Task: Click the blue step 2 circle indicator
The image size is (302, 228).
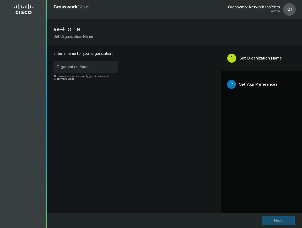Action: click(231, 84)
